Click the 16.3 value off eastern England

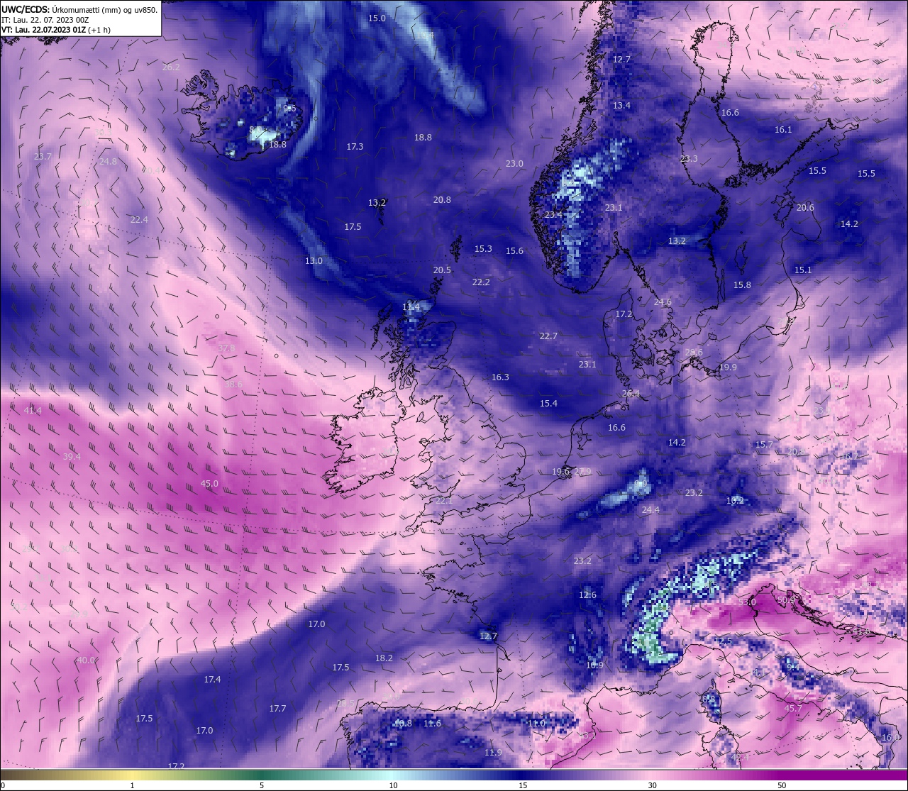pyautogui.click(x=500, y=377)
